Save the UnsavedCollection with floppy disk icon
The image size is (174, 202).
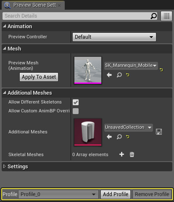point(159,132)
